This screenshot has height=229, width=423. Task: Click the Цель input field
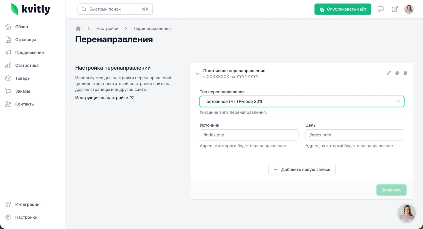(355, 135)
